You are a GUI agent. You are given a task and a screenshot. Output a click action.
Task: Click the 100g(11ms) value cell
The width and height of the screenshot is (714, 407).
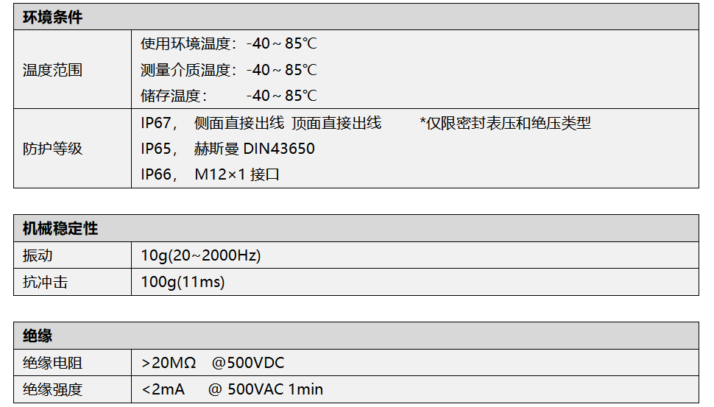[x=183, y=282]
